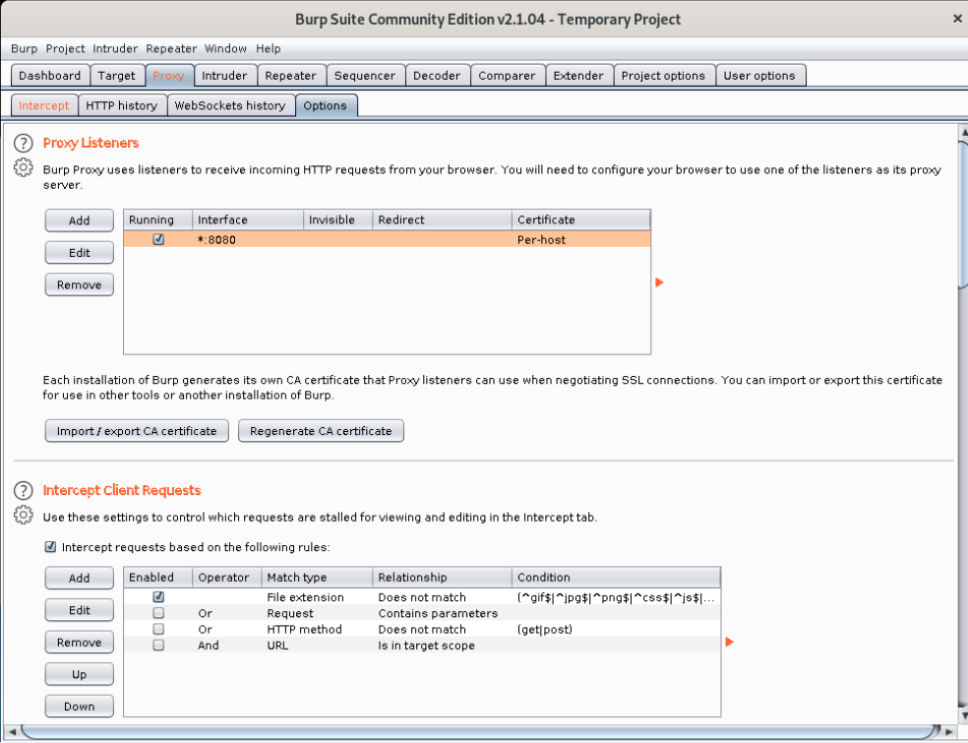The width and height of the screenshot is (968, 743).
Task: Click the Operator column header
Action: click(x=227, y=578)
